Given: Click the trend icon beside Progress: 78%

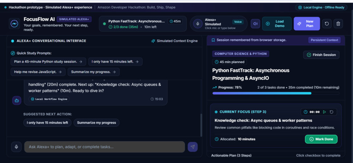Looking at the screenshot, I should pyautogui.click(x=215, y=88).
